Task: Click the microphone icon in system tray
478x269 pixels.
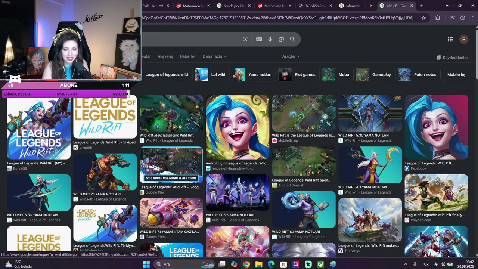Action: click(x=415, y=264)
